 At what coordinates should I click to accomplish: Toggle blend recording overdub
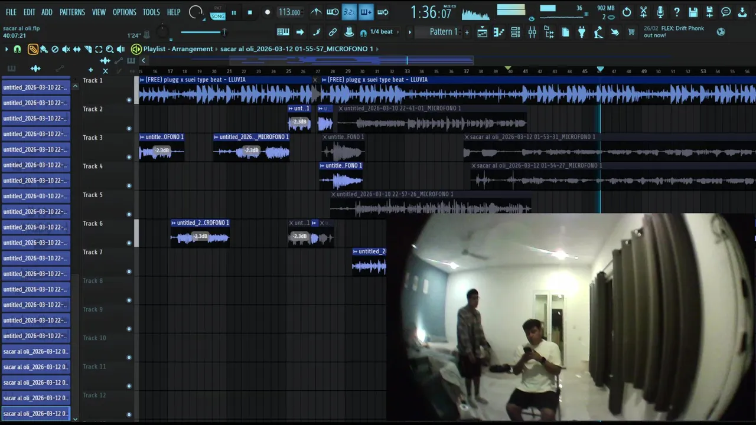pos(366,12)
